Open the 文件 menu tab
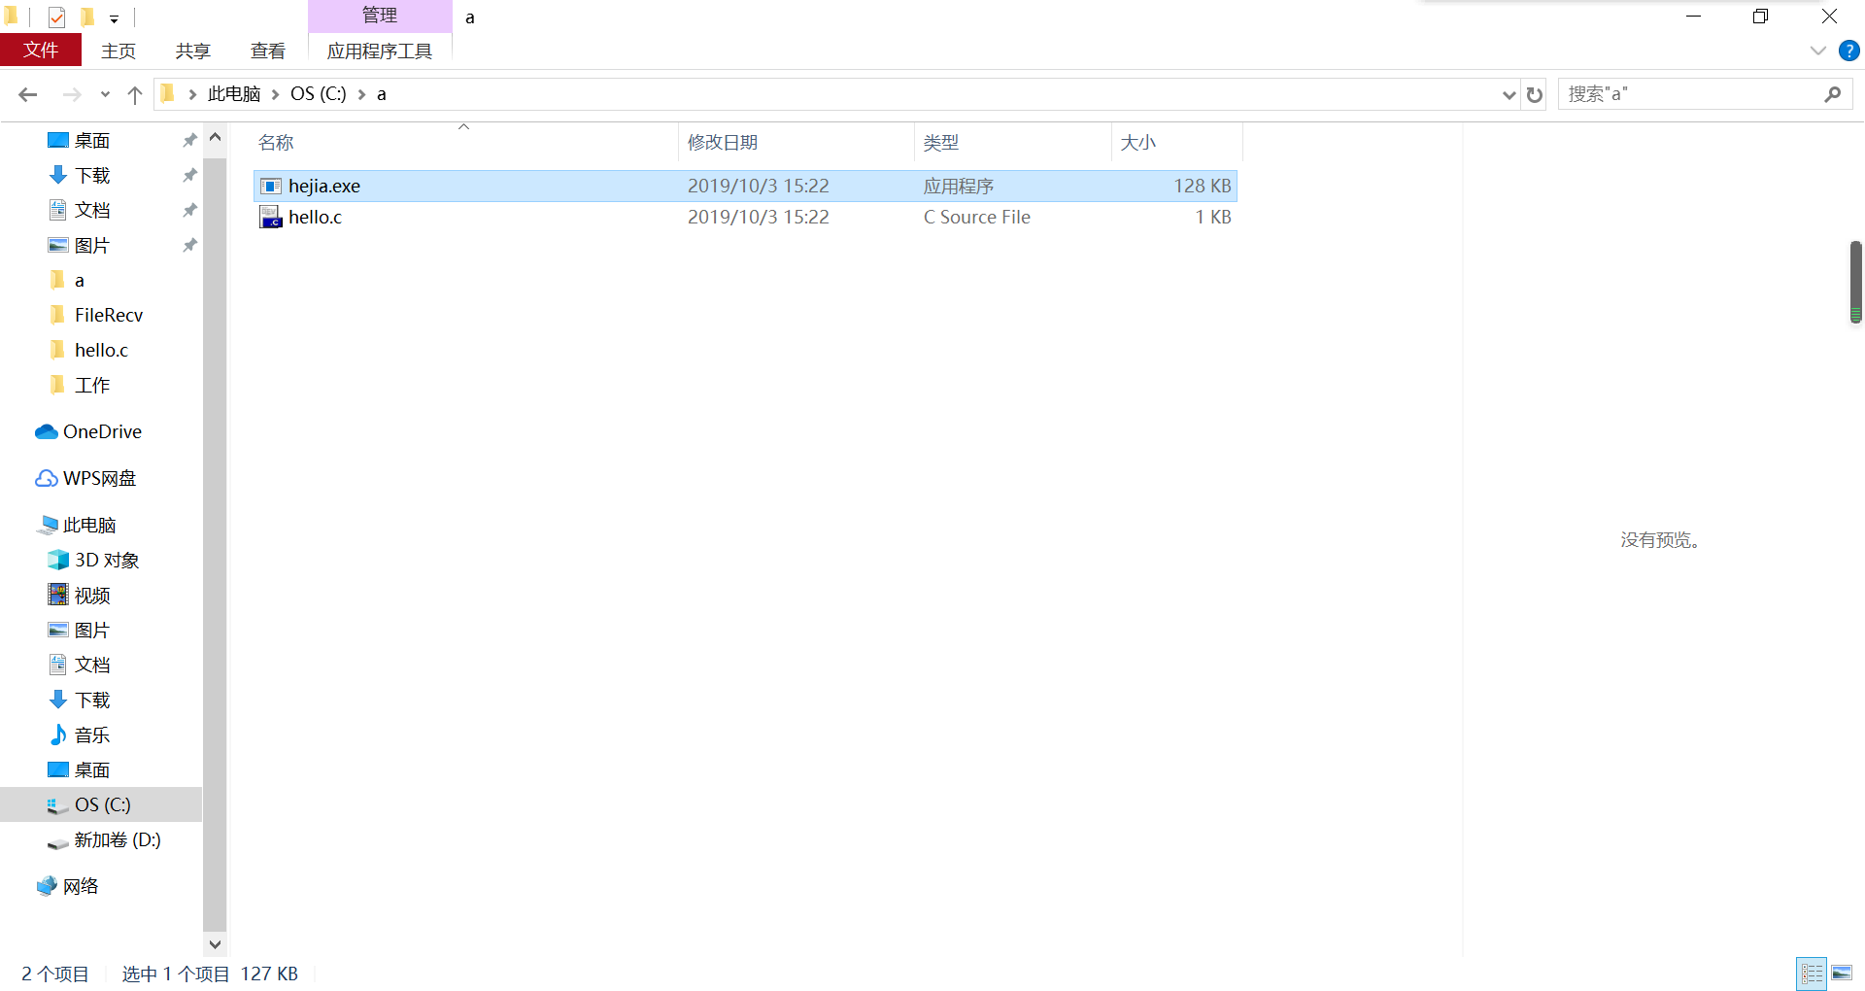Viewport: 1865px width, 991px height. click(x=41, y=51)
